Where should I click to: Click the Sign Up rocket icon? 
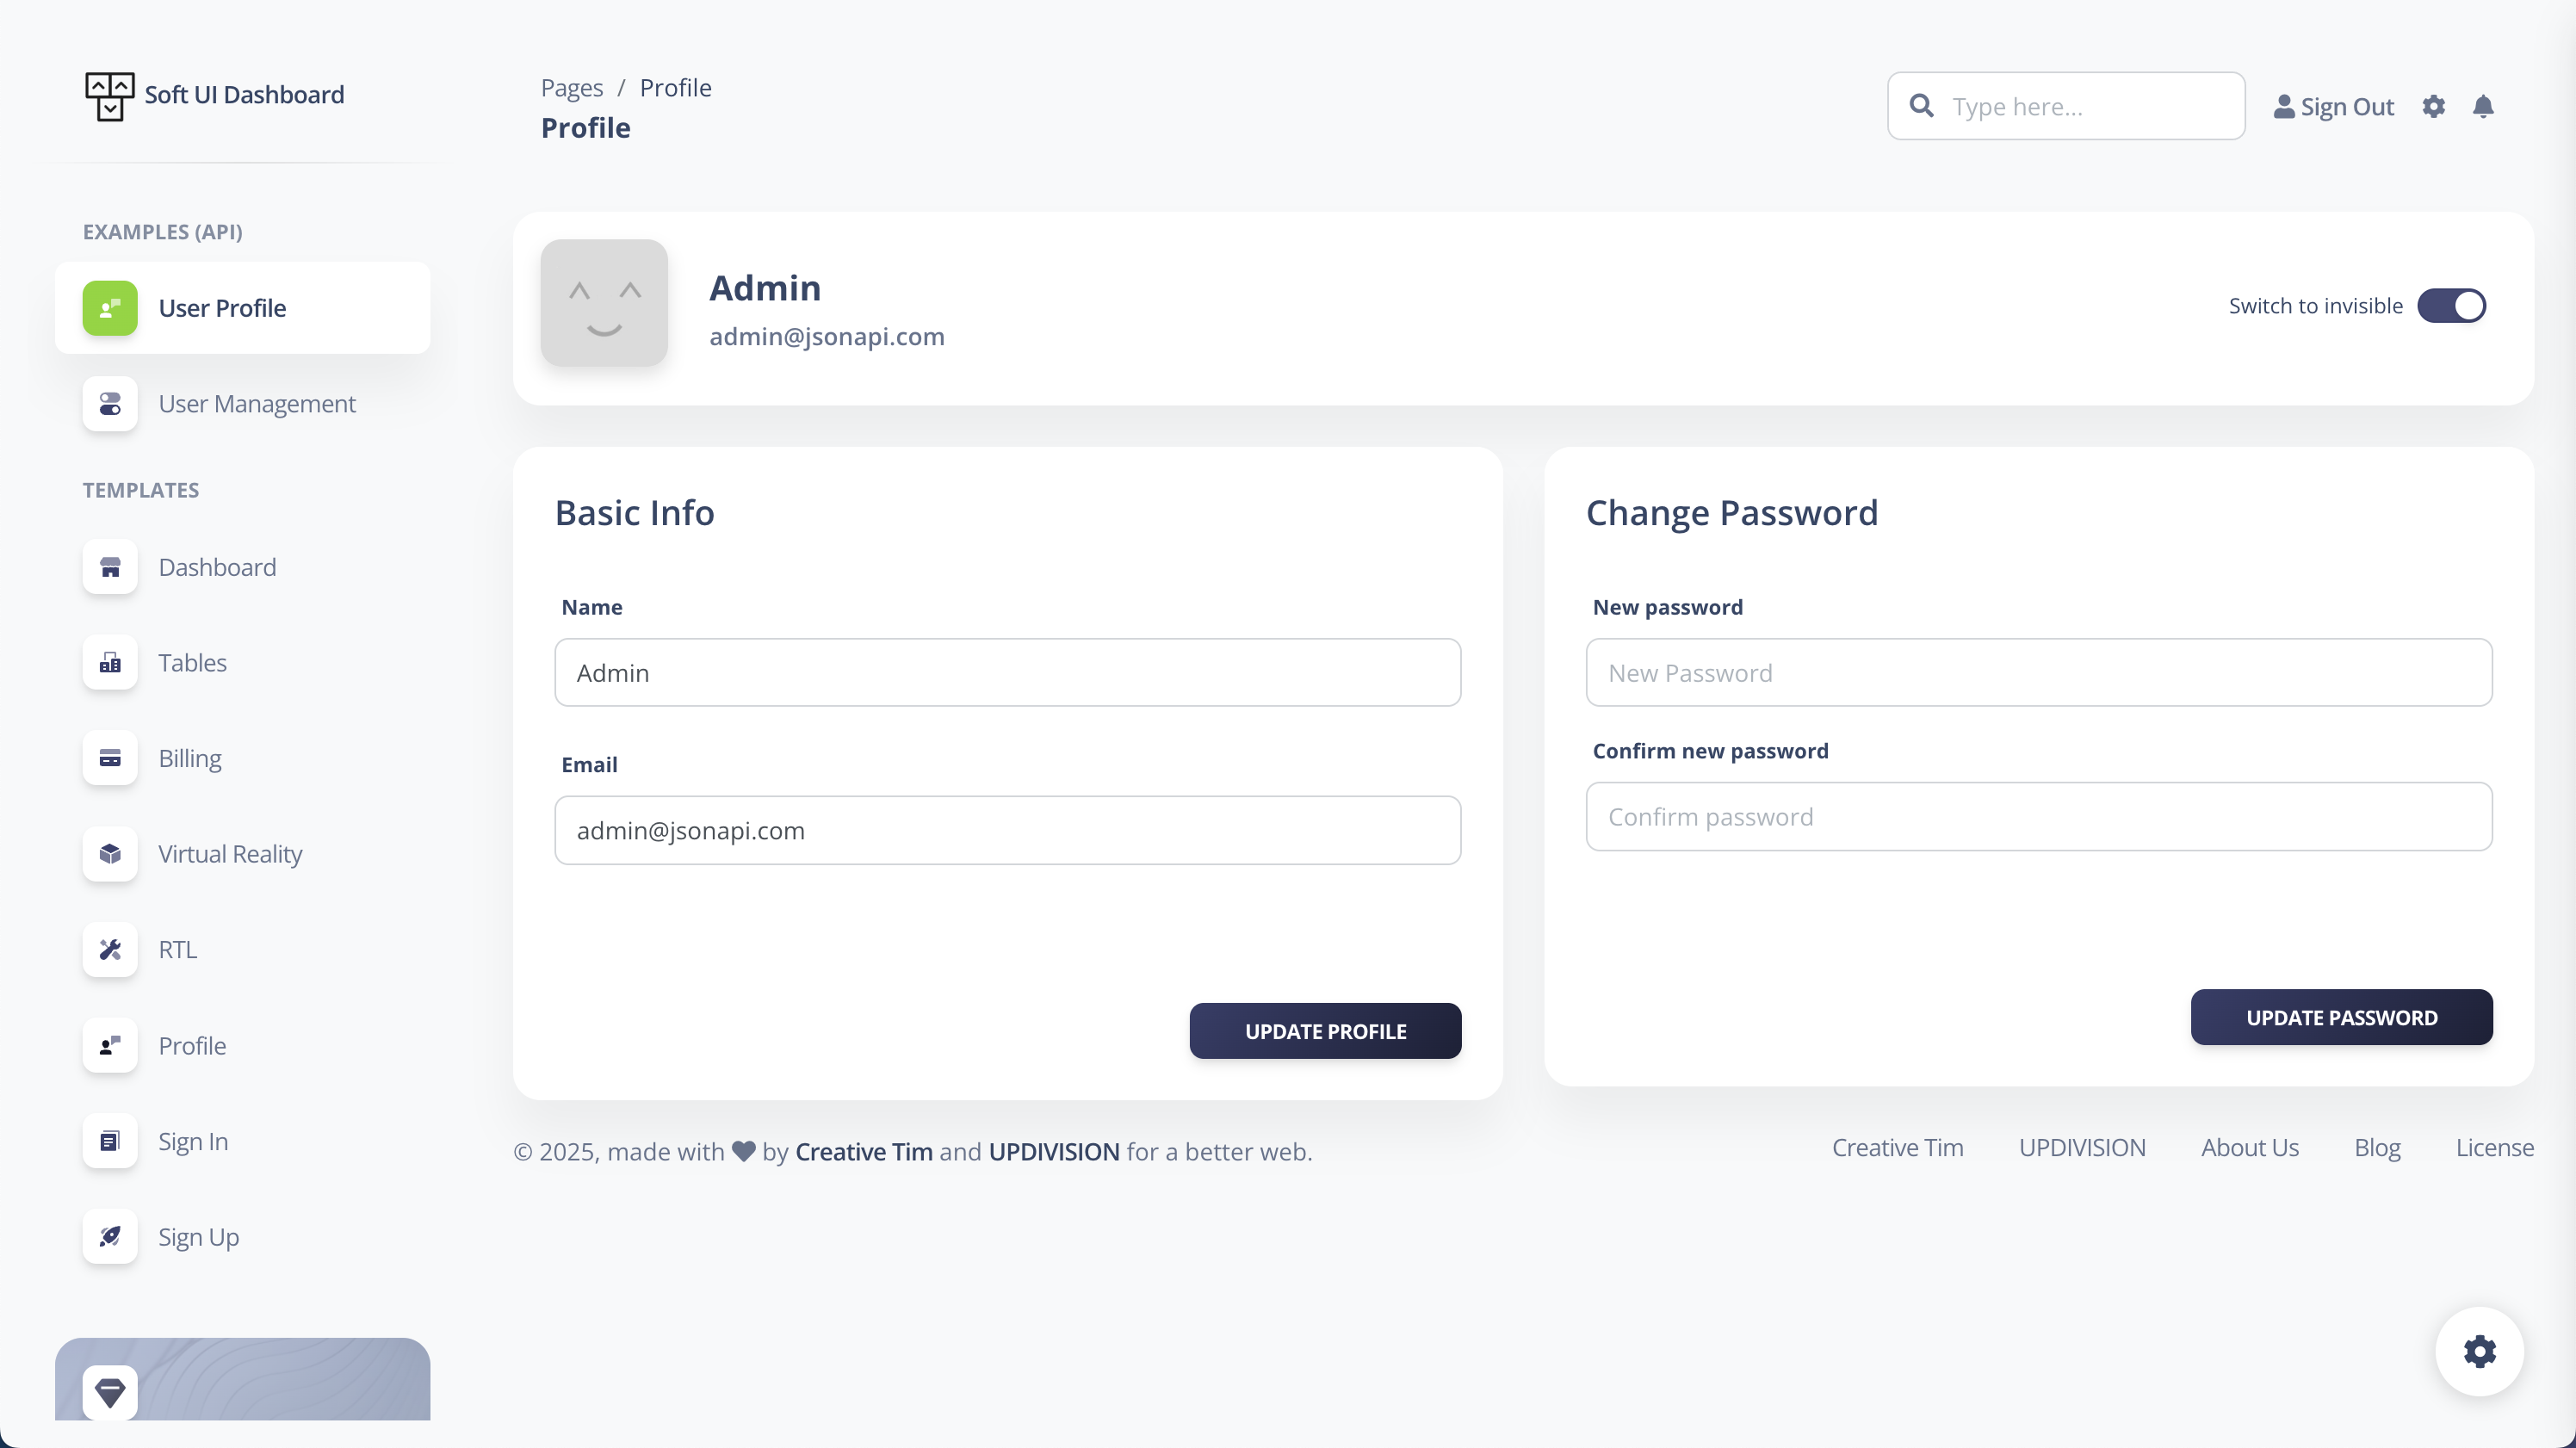[110, 1237]
